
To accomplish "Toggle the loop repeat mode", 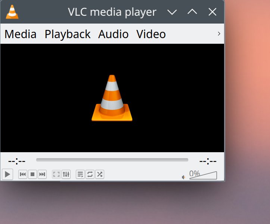I will point(90,174).
